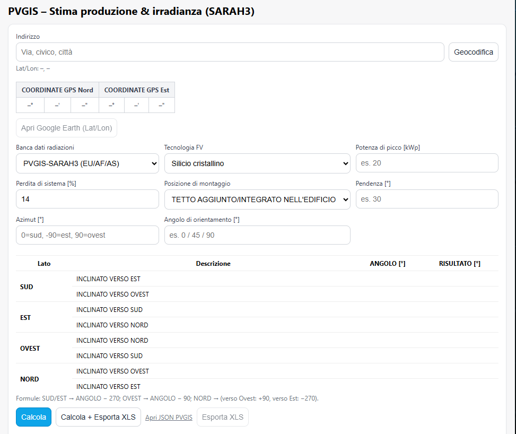Click INCLINATO VERSO OVEST under SUD
516x434 pixels.
click(x=112, y=294)
